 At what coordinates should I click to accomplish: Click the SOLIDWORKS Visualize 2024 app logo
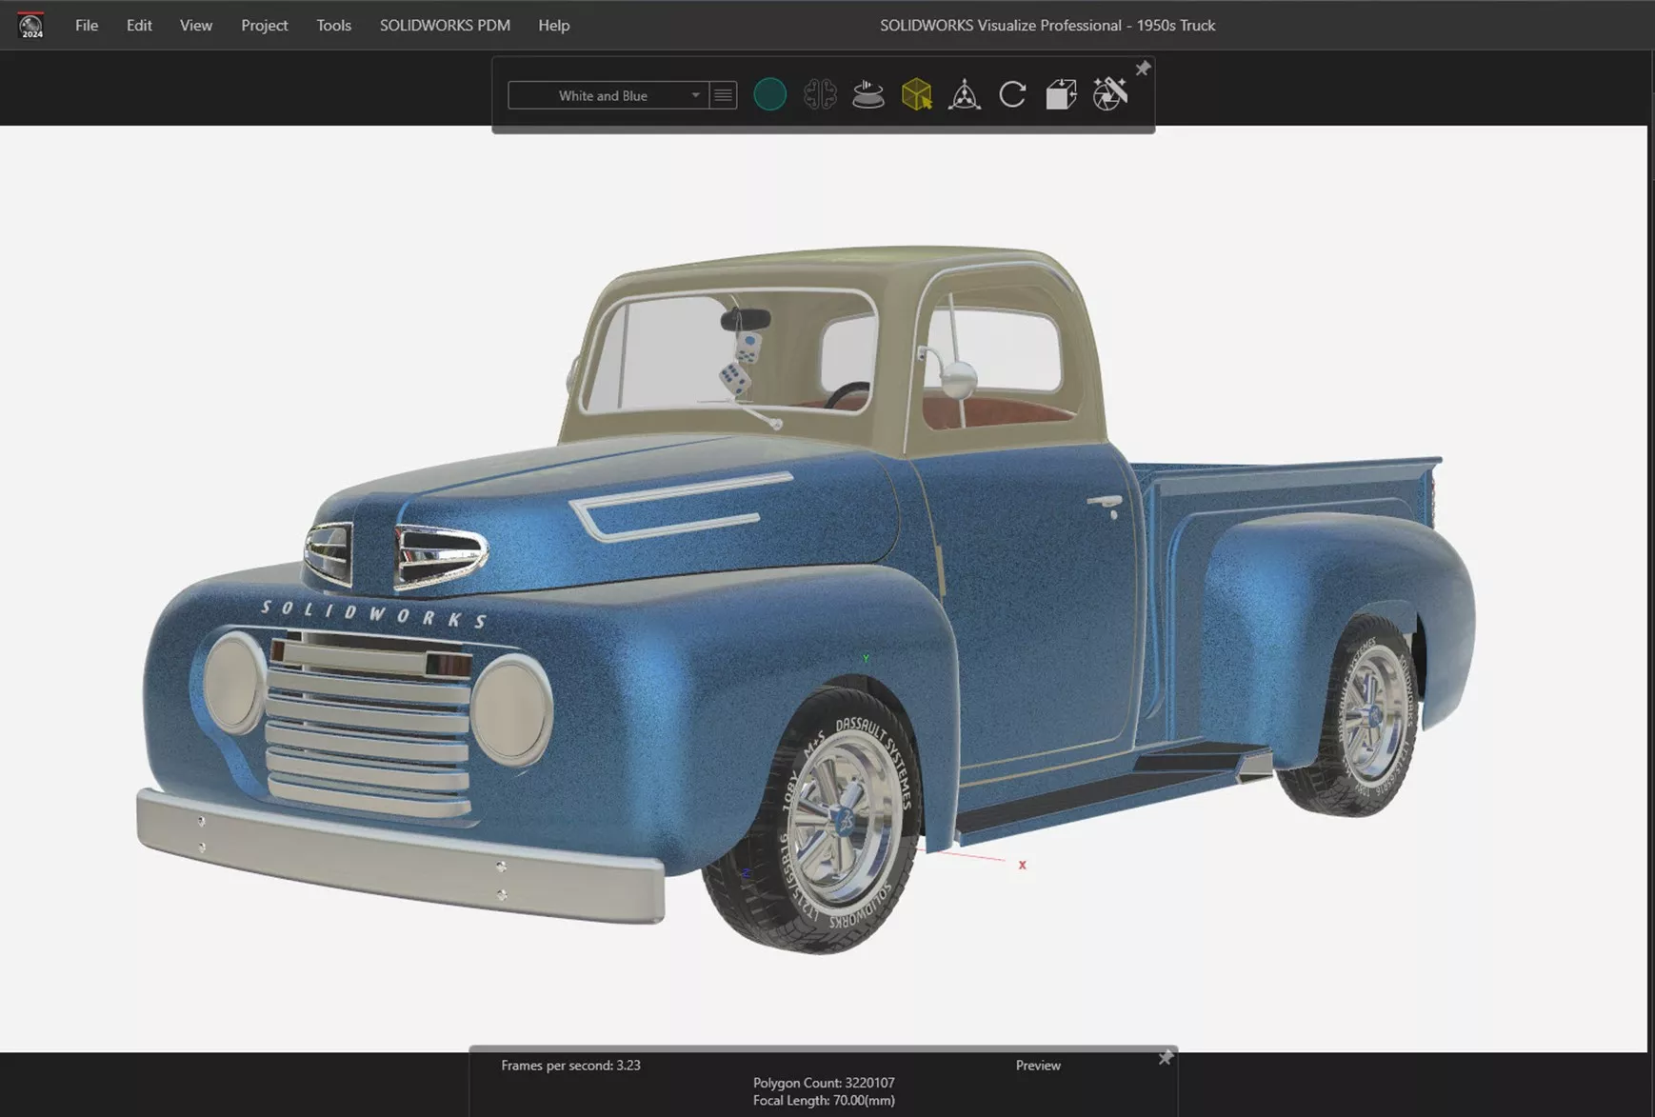pos(30,26)
